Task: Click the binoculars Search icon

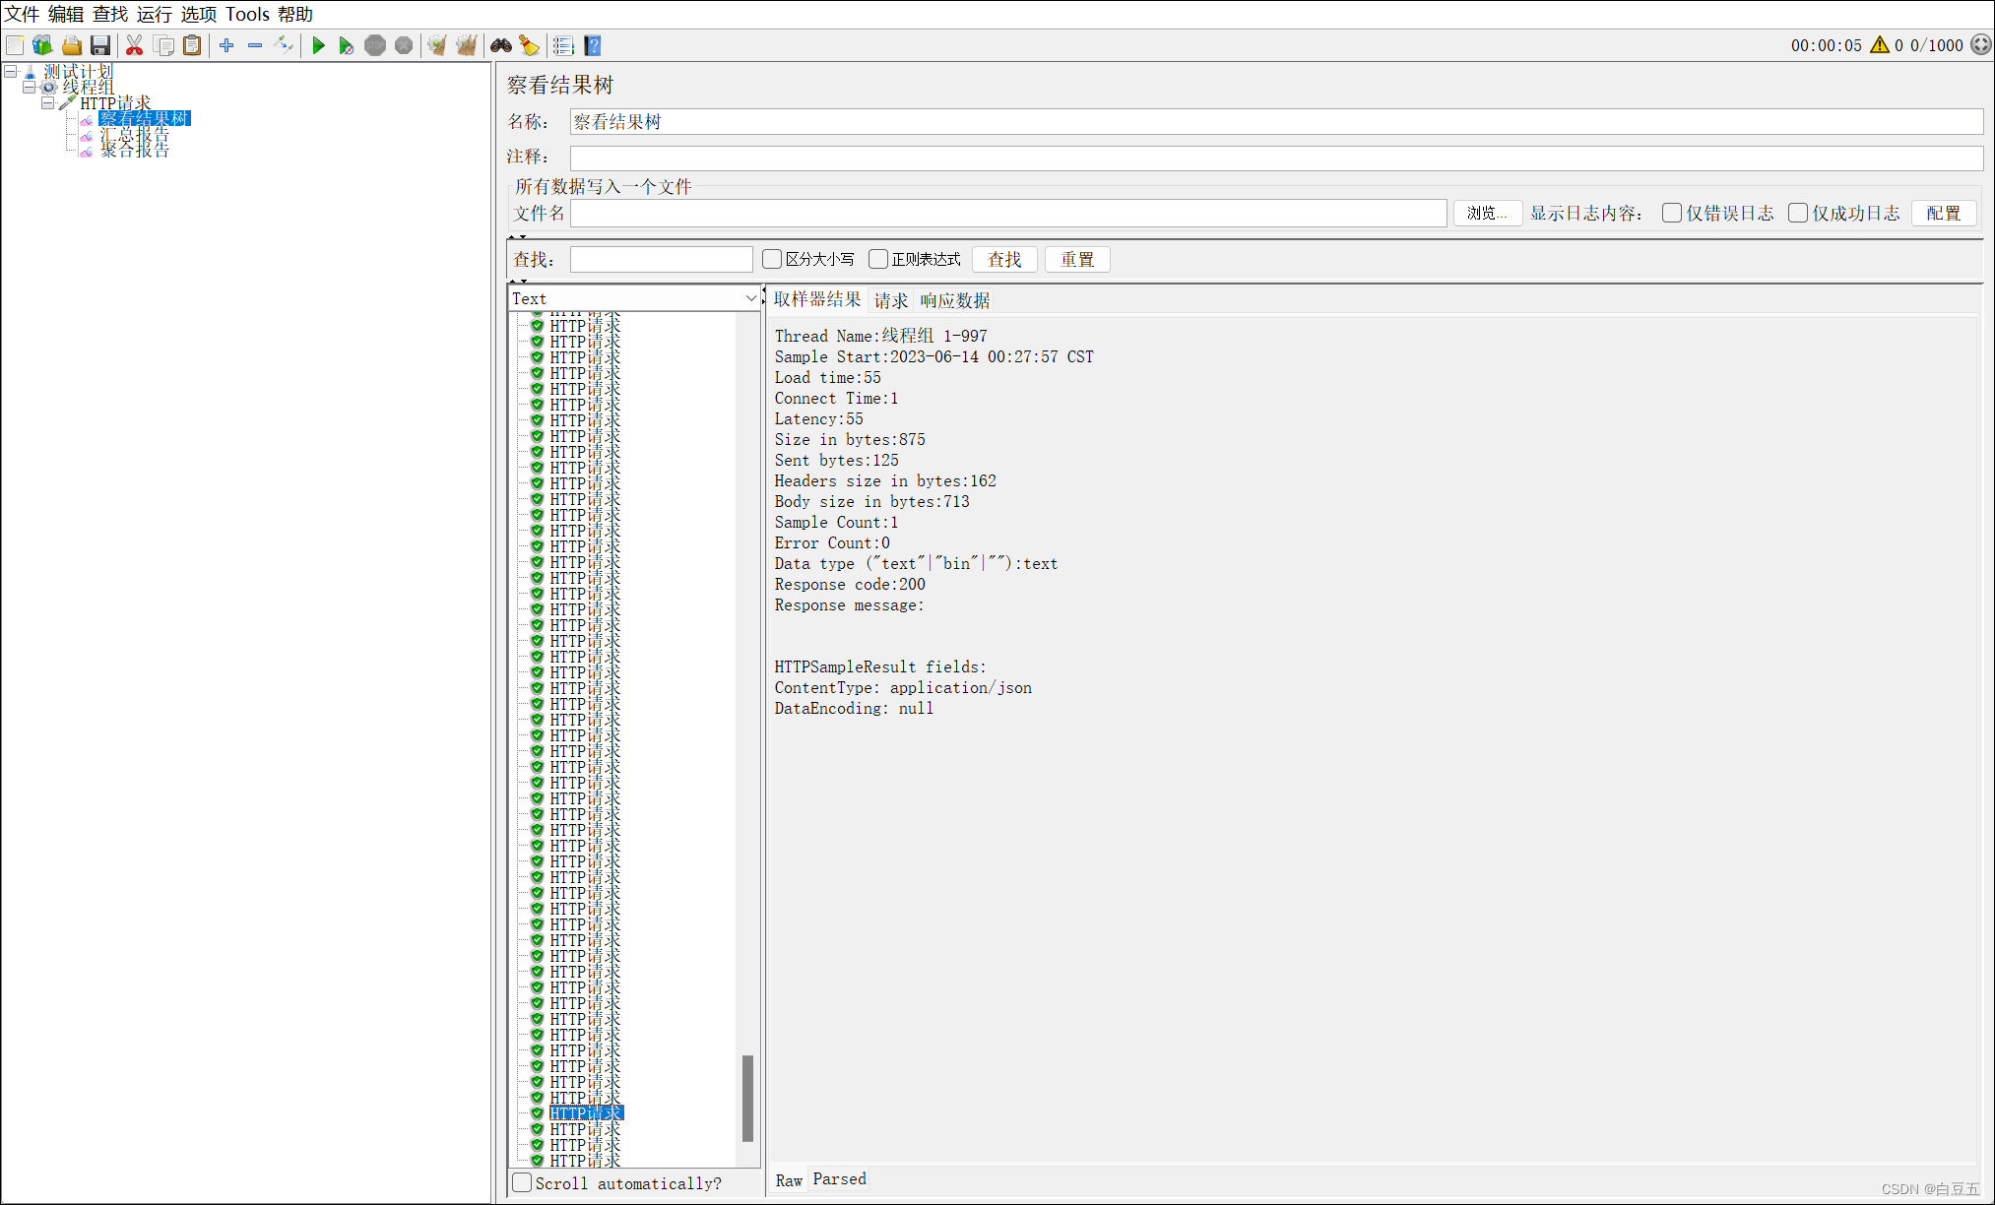Action: click(x=501, y=45)
